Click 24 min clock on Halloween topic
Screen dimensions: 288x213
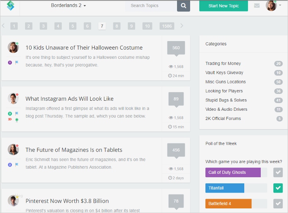pos(170,76)
